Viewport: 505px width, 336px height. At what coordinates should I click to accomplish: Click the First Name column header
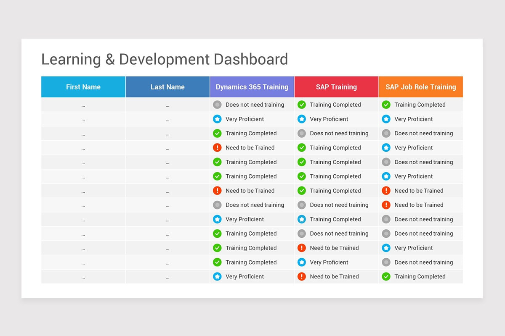coord(83,87)
